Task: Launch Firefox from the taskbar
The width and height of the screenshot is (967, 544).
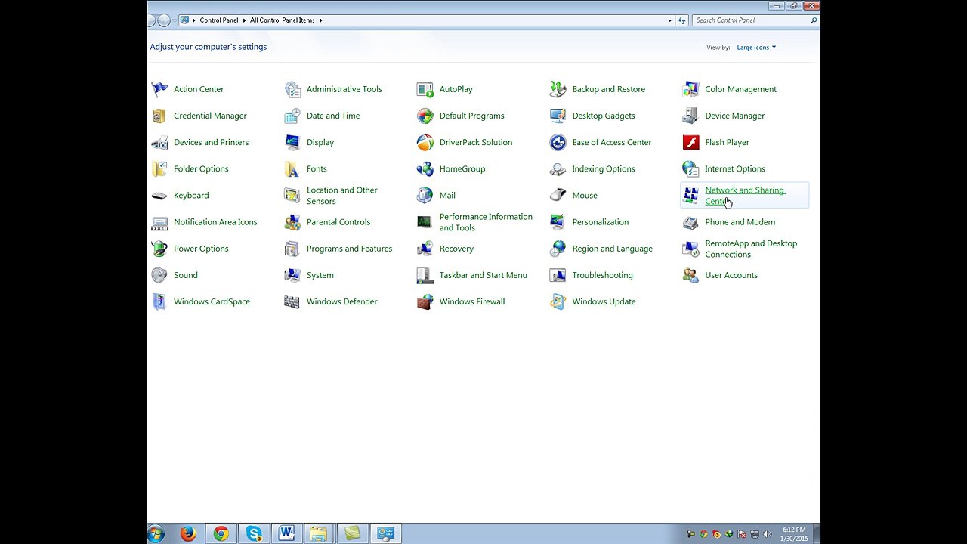Action: tap(188, 534)
